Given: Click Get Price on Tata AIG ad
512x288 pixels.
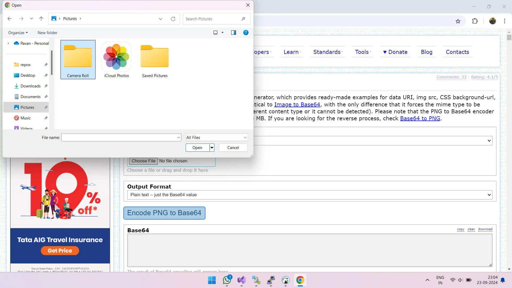Looking at the screenshot, I should 60,251.
